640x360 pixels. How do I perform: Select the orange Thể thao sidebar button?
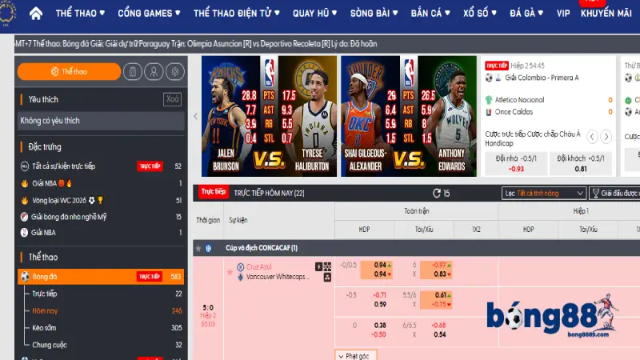click(69, 72)
